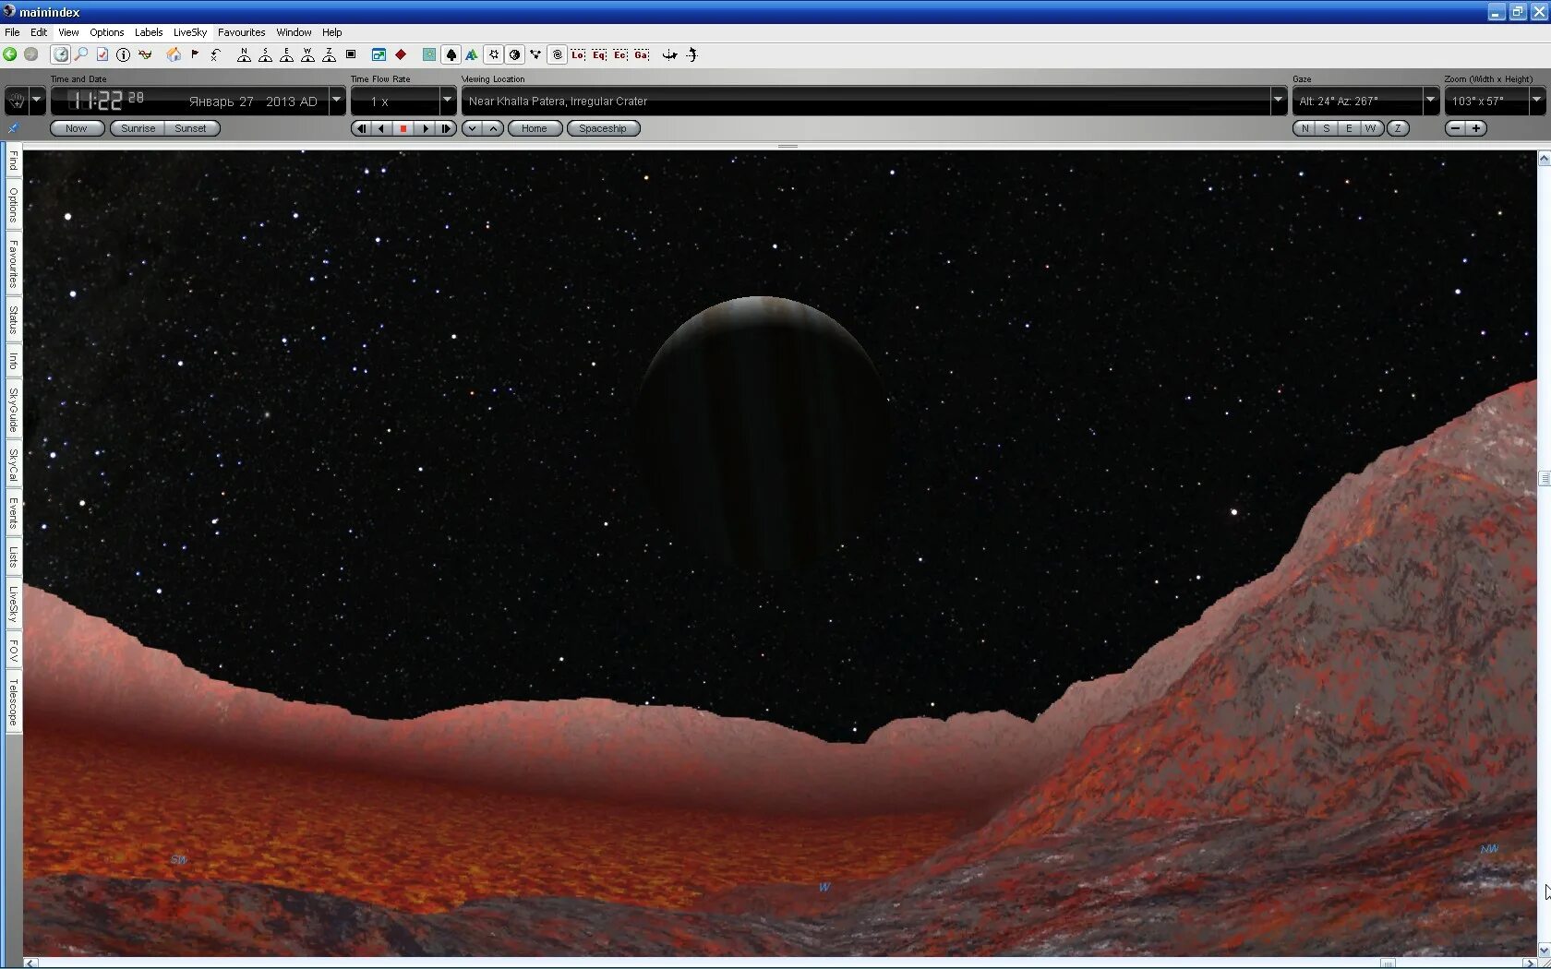Stop time flow with red square
This screenshot has width=1551, height=969.
pyautogui.click(x=403, y=128)
